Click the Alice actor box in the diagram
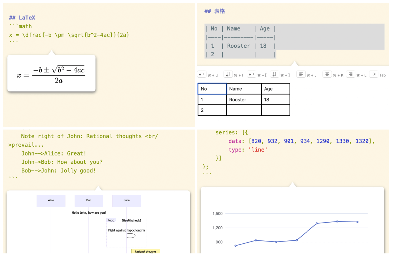This screenshot has height=258, width=393. 51,201
